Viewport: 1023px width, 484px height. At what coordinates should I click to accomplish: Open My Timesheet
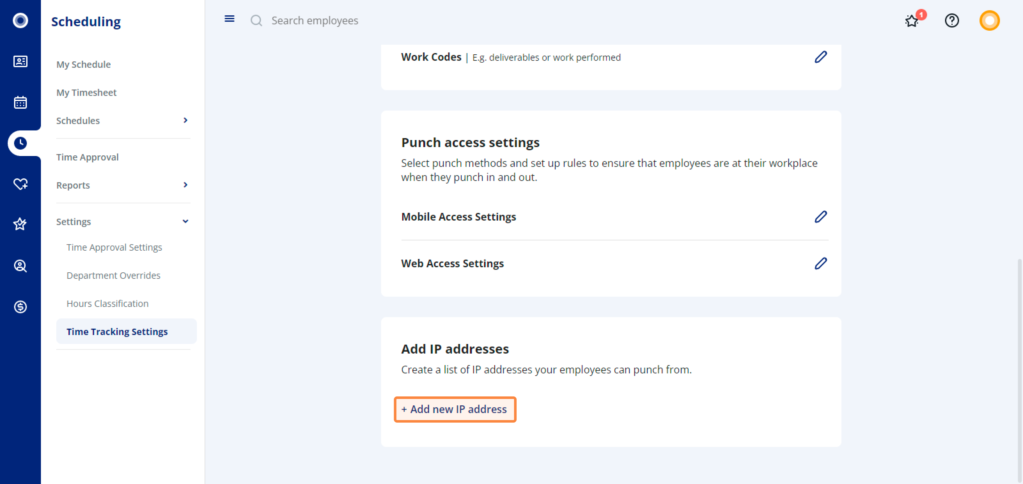(x=86, y=92)
